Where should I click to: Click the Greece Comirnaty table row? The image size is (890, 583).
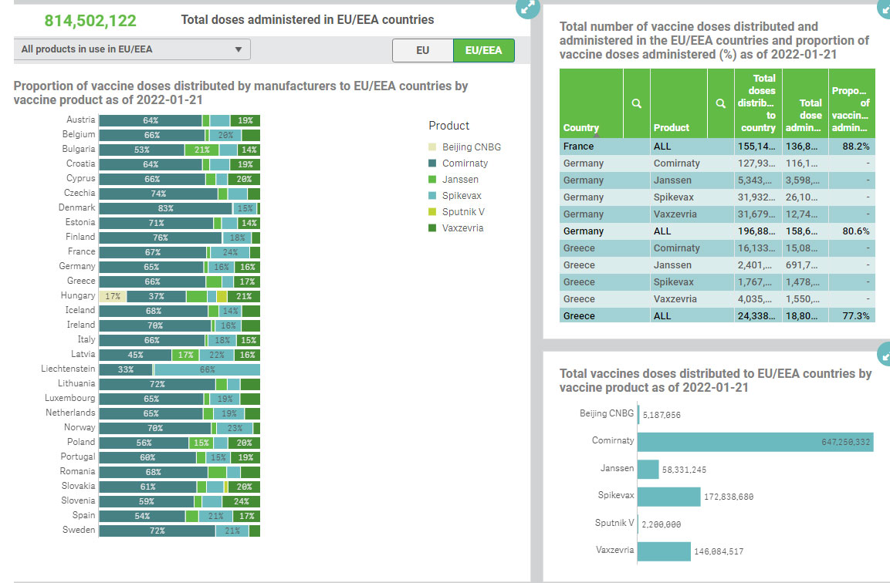717,248
